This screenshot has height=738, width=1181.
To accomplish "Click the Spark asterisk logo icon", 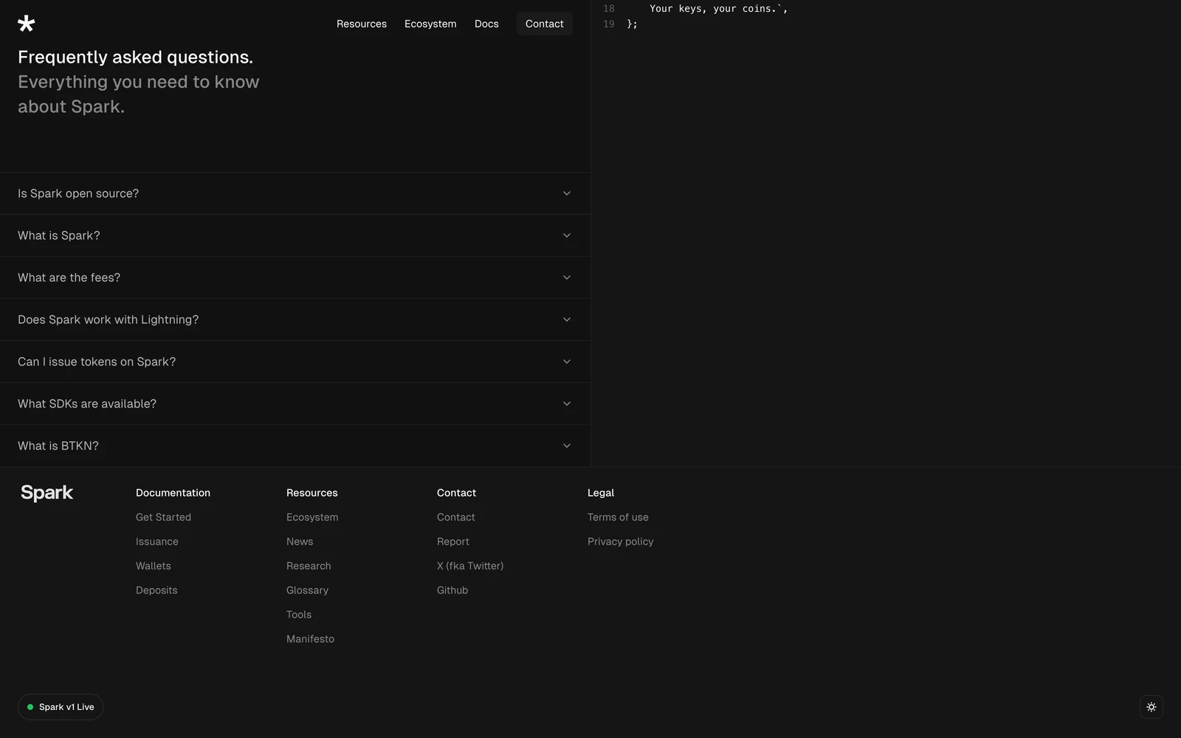I will coord(27,24).
